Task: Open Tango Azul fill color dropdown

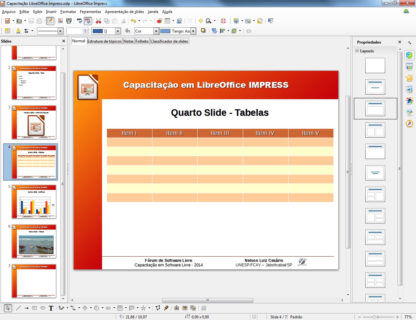Action: tap(193, 31)
